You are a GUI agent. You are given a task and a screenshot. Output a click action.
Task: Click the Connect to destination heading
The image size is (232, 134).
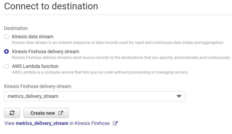click(51, 6)
